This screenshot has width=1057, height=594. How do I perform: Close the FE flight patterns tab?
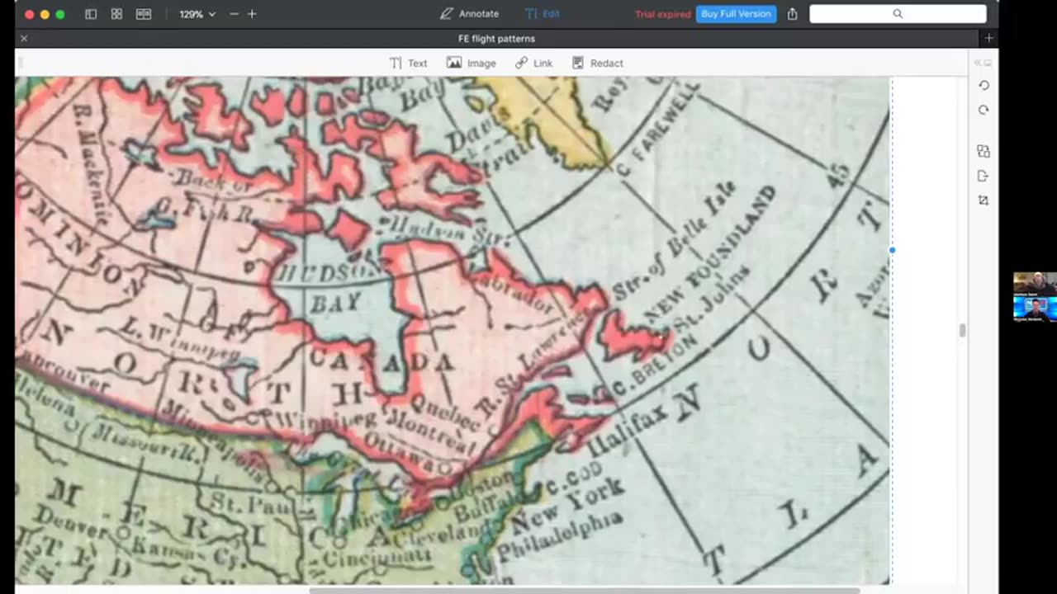[24, 39]
